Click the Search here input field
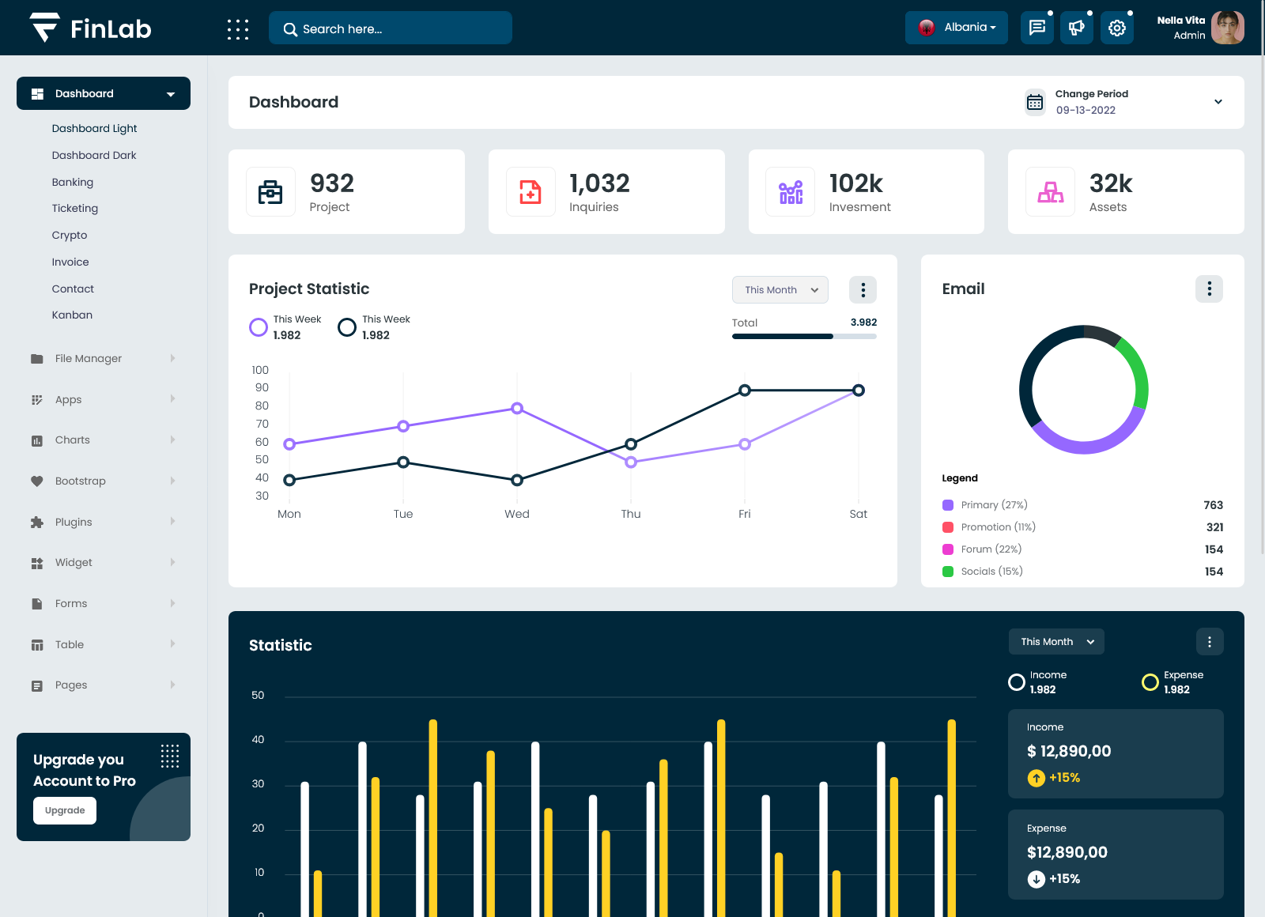This screenshot has width=1265, height=917. pyautogui.click(x=391, y=28)
